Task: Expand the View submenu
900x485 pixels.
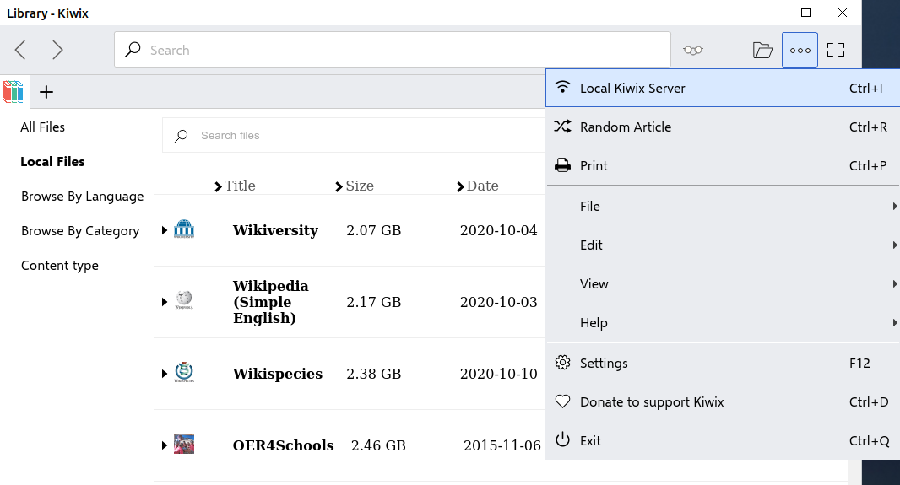Action: click(x=723, y=284)
